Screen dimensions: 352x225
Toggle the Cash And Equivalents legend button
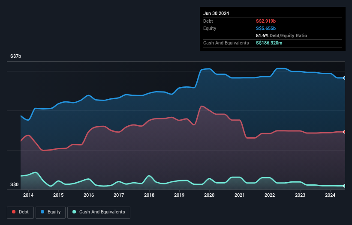[99, 212]
